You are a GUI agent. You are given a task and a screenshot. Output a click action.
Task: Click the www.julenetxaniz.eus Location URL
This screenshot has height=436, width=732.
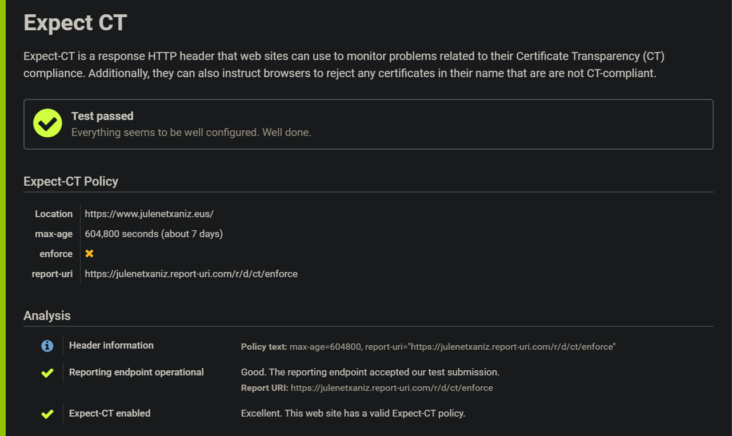pos(149,214)
